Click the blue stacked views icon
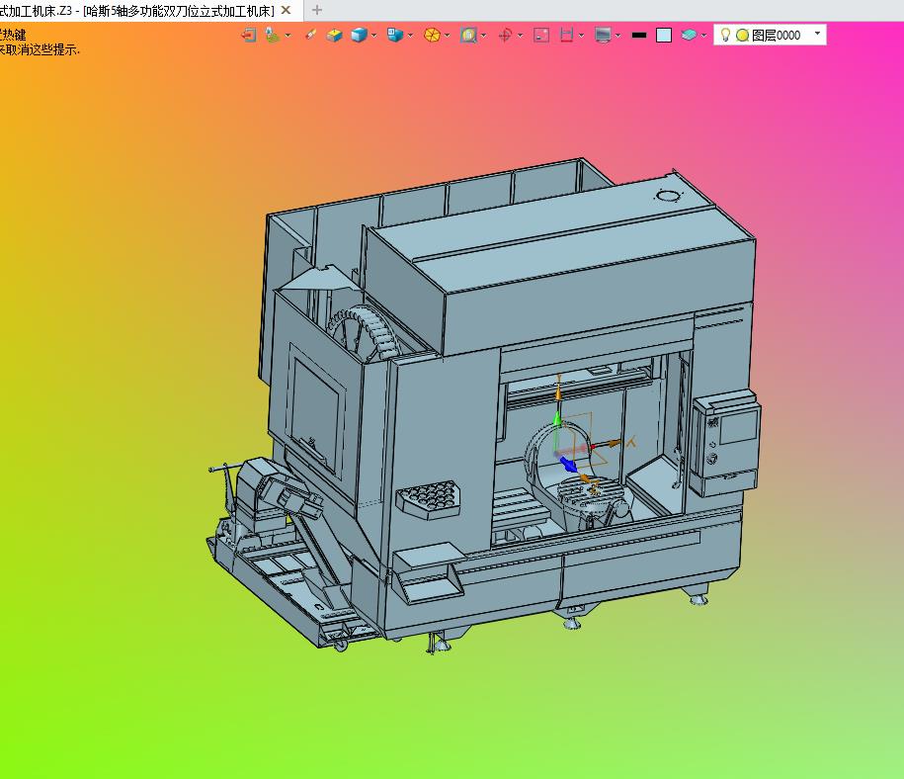904x779 pixels. [x=395, y=36]
